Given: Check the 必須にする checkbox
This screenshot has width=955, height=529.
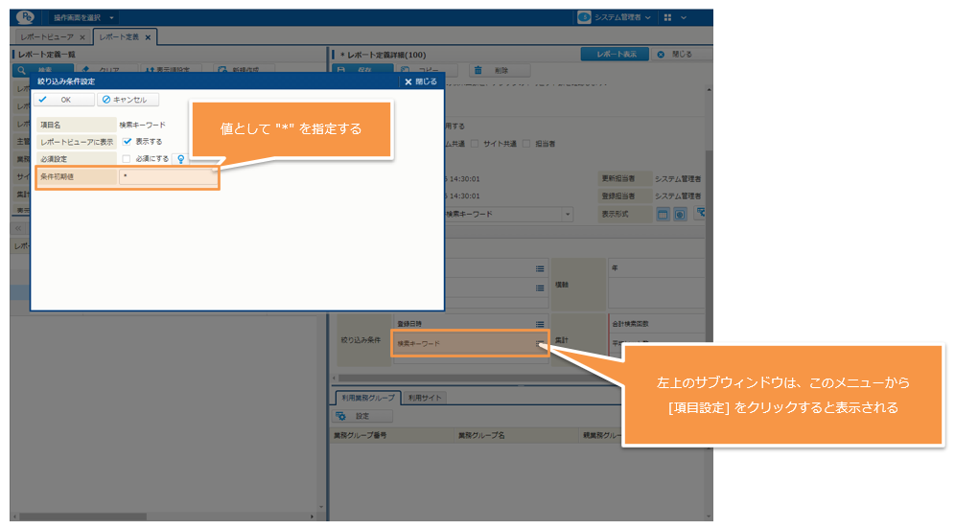Looking at the screenshot, I should (127, 159).
